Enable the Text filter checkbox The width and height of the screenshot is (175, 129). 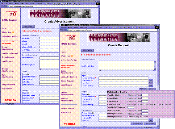tap(139, 104)
